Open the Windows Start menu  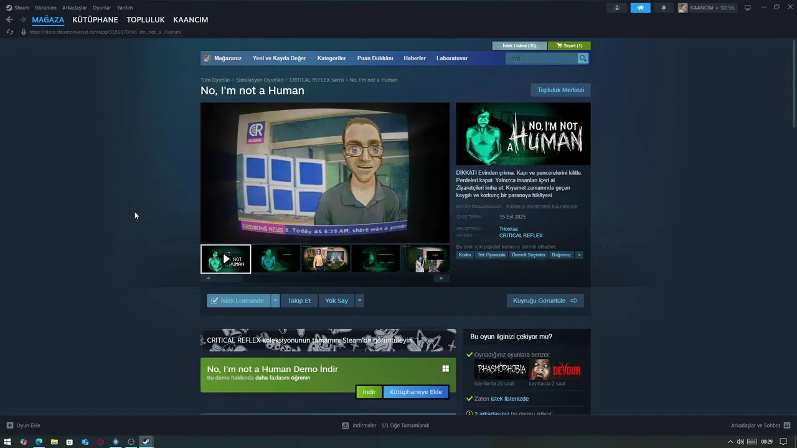pos(7,442)
